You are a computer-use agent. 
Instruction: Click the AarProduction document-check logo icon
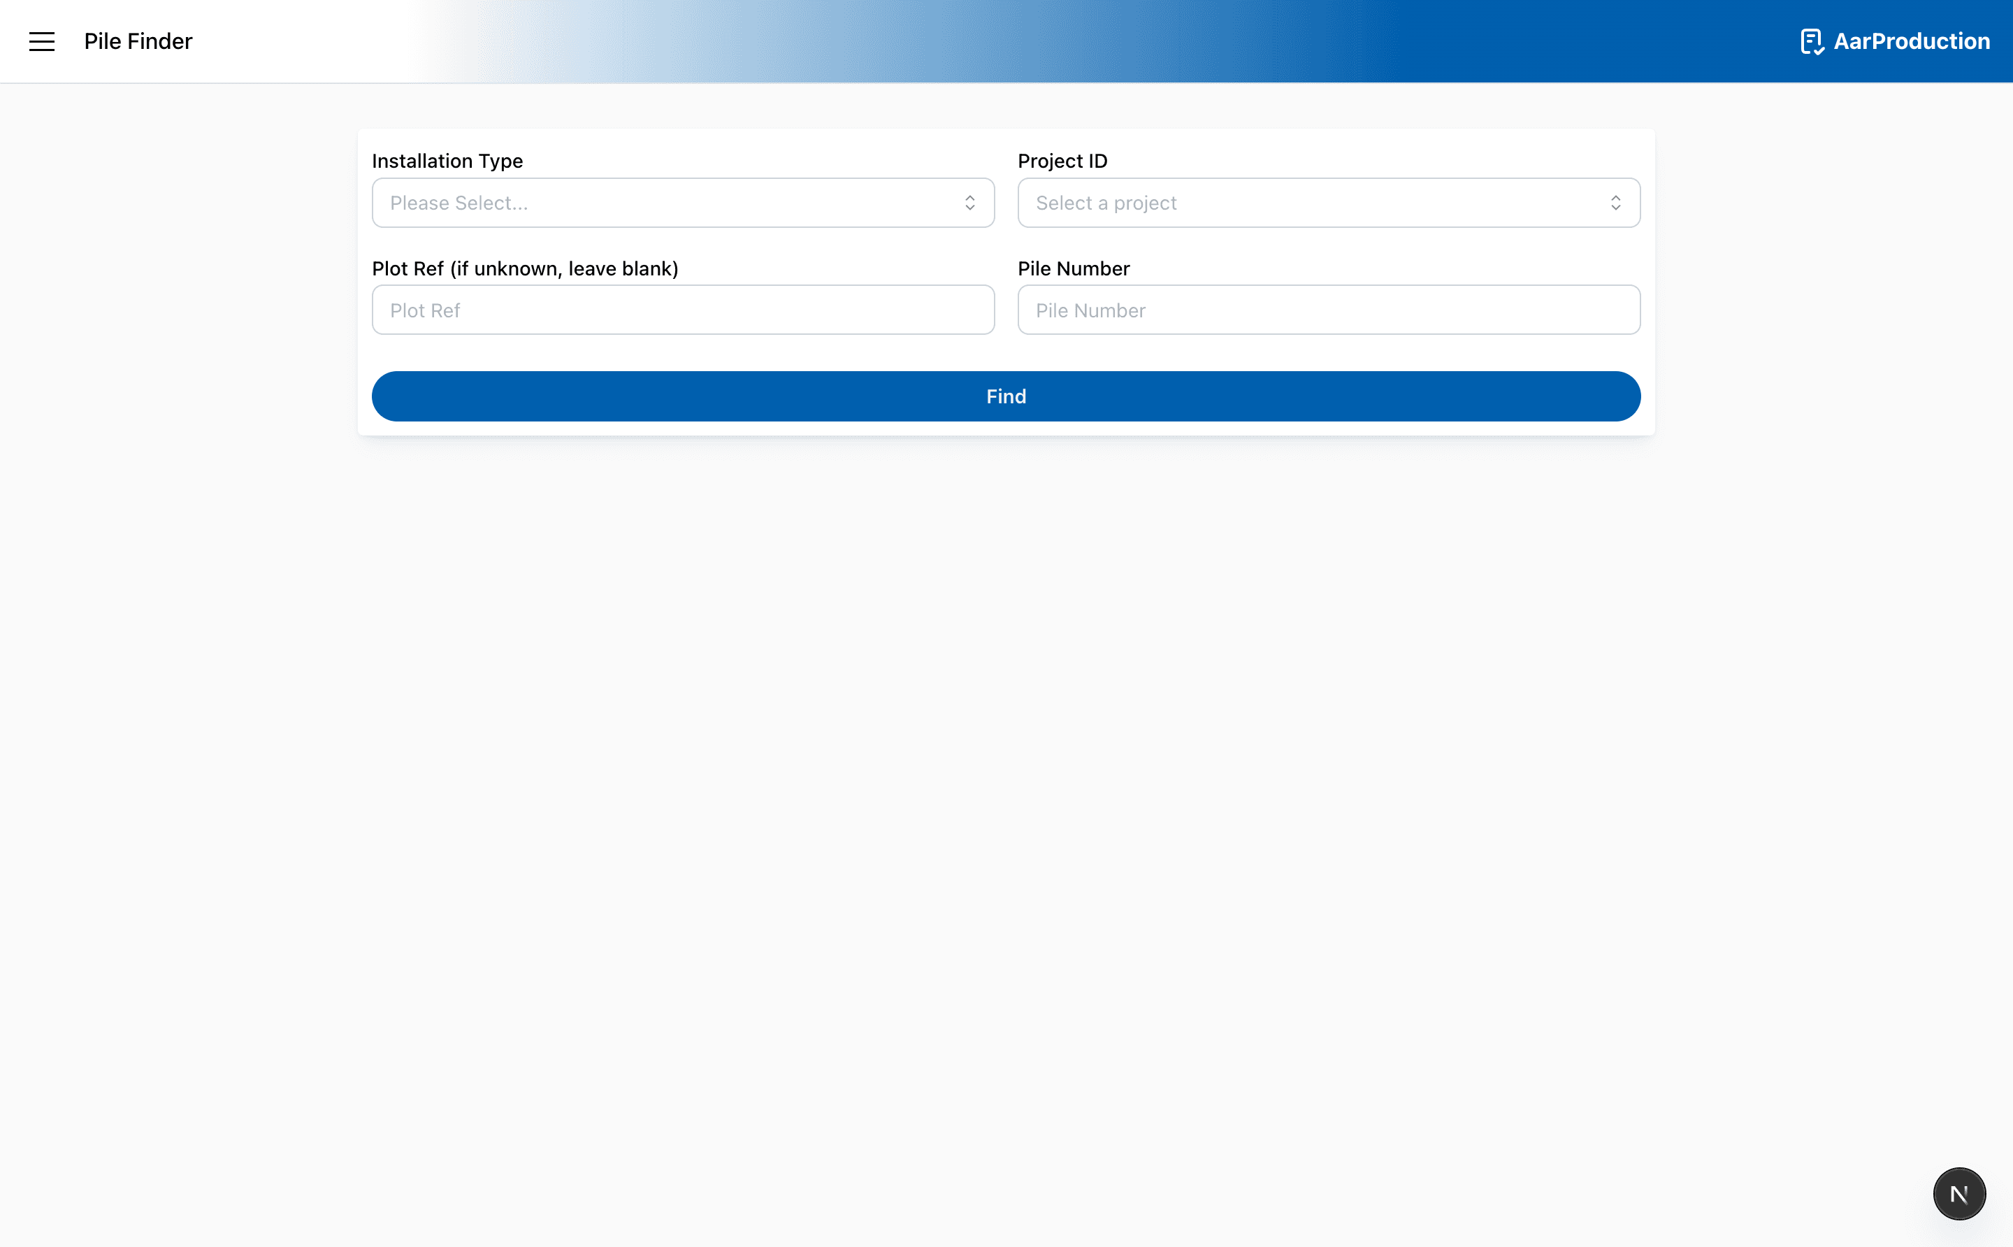[x=1812, y=41]
